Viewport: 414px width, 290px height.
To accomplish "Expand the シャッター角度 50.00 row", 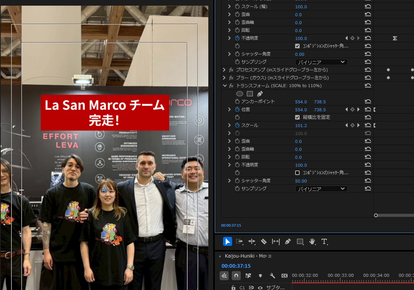I will click(x=229, y=181).
